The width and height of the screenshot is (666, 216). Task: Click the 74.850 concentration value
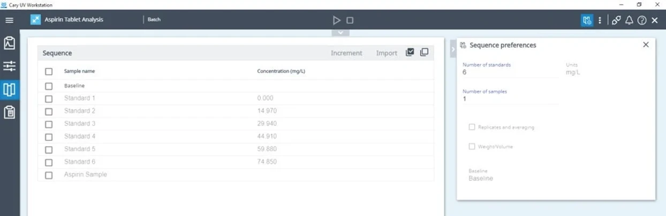point(267,162)
